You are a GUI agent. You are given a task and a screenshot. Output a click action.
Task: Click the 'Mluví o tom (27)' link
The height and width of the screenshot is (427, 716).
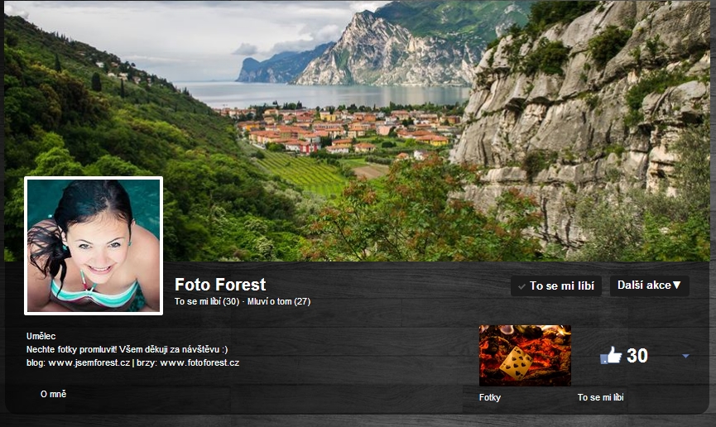tap(279, 301)
